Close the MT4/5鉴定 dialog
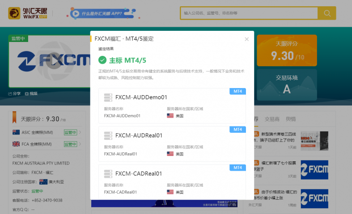This screenshot has width=352, height=214. click(247, 39)
